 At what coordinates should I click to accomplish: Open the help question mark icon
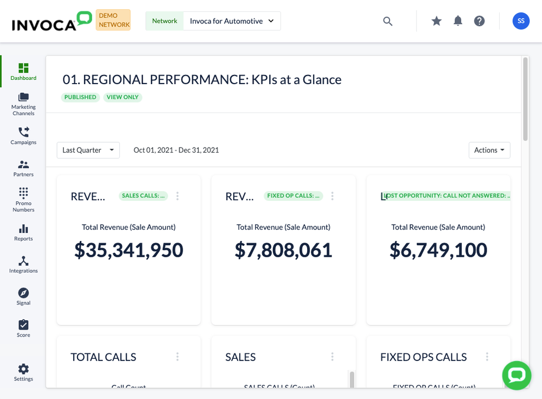(480, 21)
